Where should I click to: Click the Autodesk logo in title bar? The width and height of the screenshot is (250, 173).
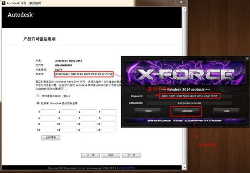3,3
